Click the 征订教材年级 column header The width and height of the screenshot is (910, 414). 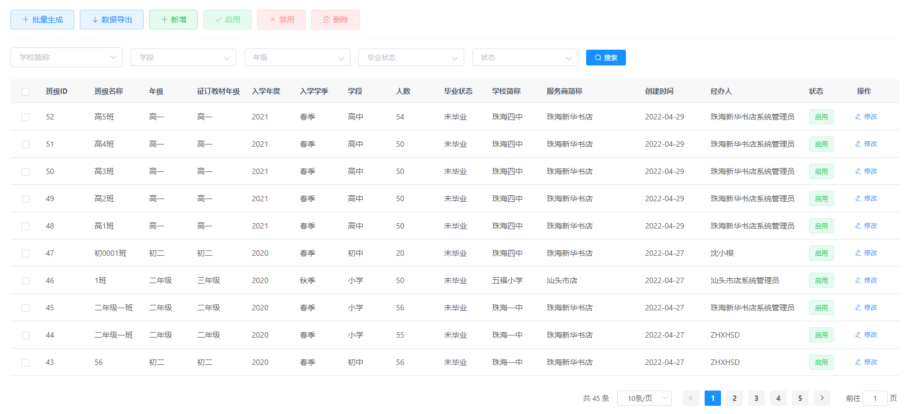coord(218,91)
